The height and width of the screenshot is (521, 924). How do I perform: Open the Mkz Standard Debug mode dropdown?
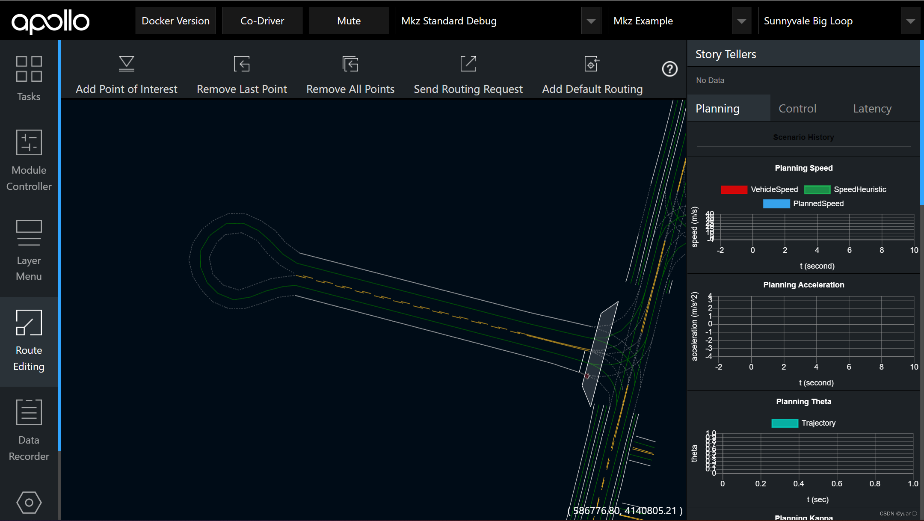pyautogui.click(x=498, y=21)
